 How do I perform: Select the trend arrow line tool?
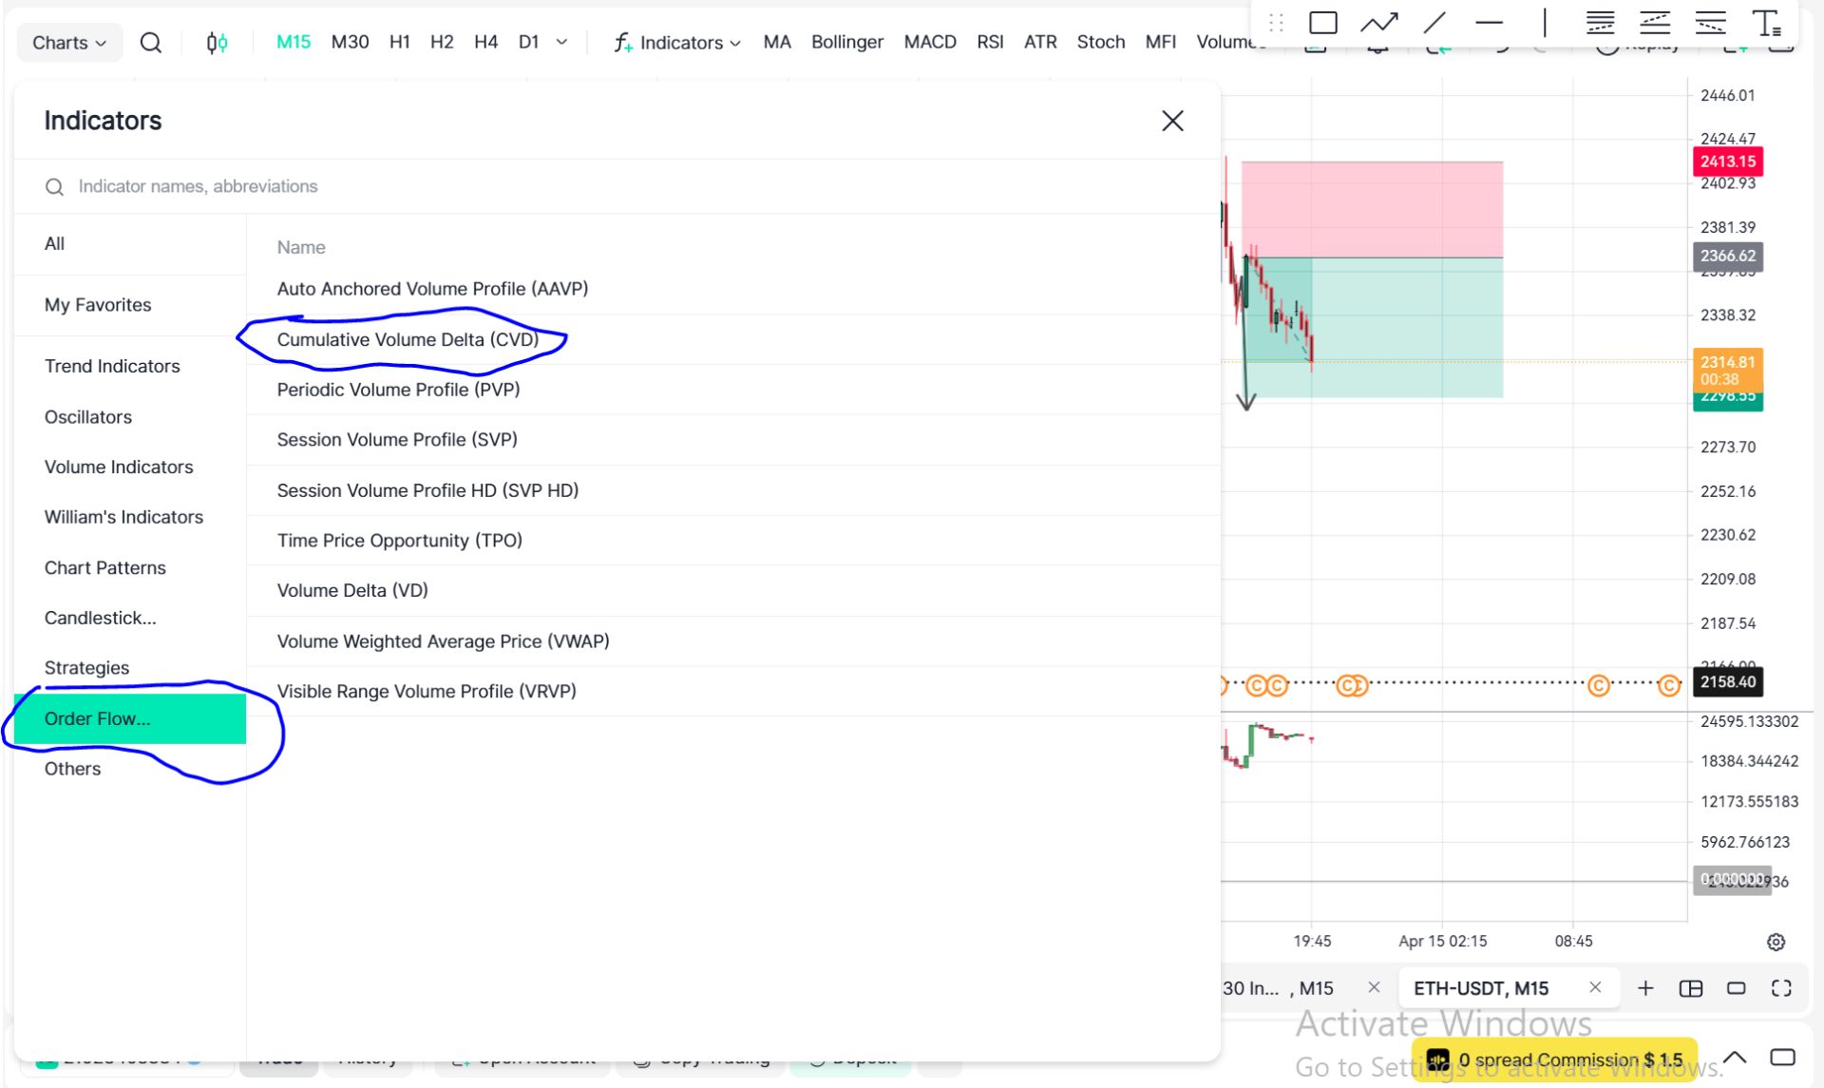coord(1378,23)
